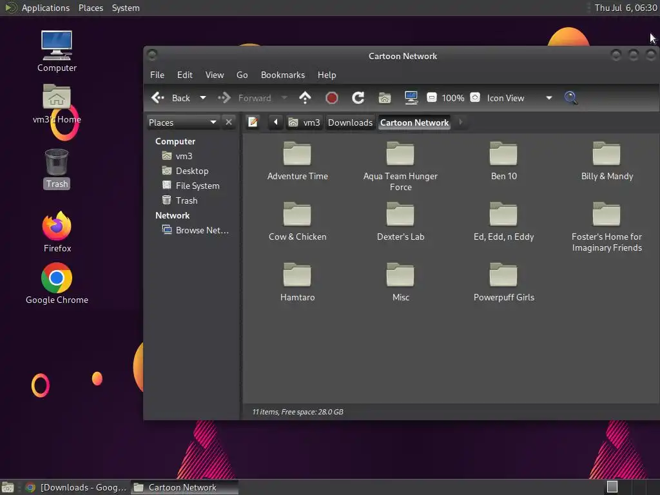Select the Adventure Time folder
Viewport: 660px width, 495px height.
(297, 162)
